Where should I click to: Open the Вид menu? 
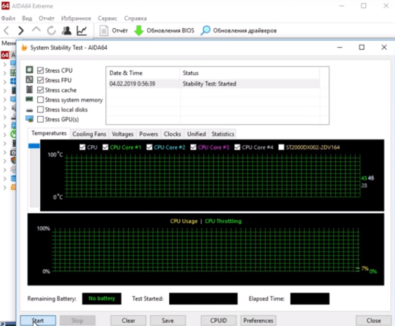tap(27, 19)
